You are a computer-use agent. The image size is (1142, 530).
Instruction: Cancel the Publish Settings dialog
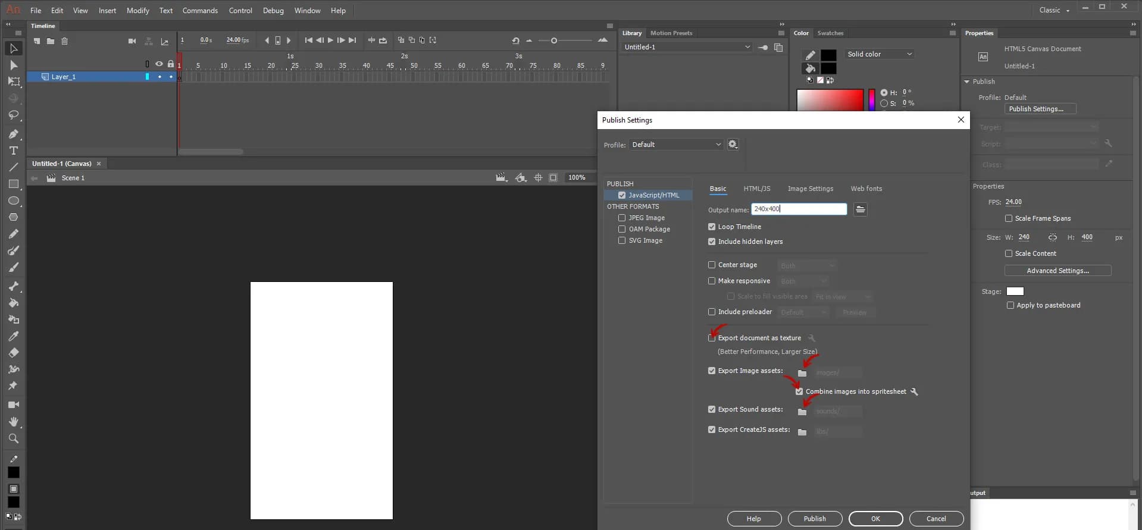click(x=936, y=519)
